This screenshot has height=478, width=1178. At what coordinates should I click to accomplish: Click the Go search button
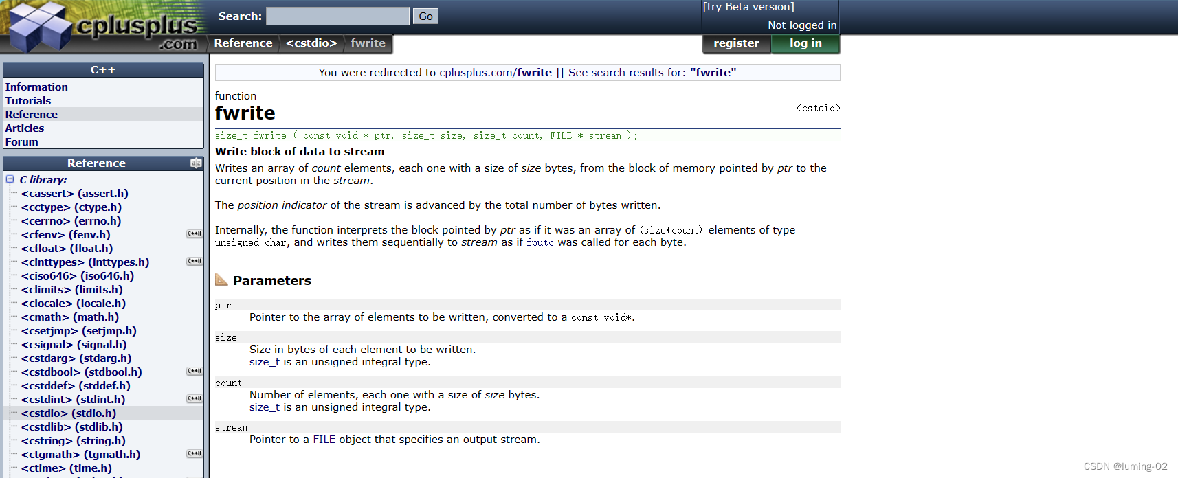[x=425, y=16]
